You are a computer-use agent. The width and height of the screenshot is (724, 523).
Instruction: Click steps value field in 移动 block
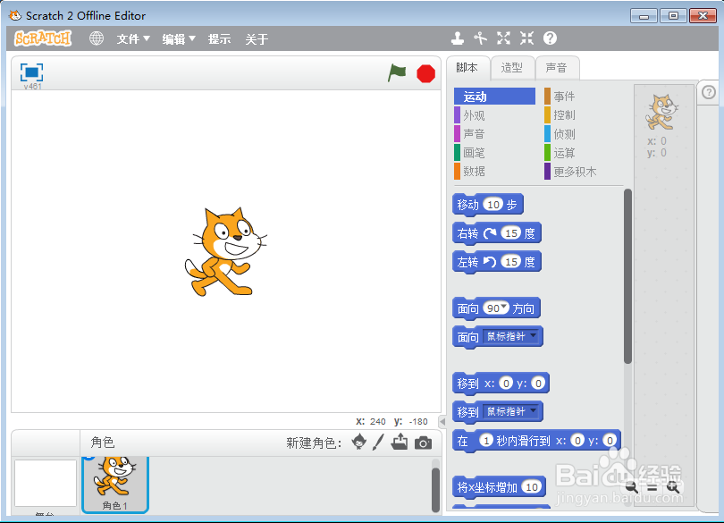[493, 204]
